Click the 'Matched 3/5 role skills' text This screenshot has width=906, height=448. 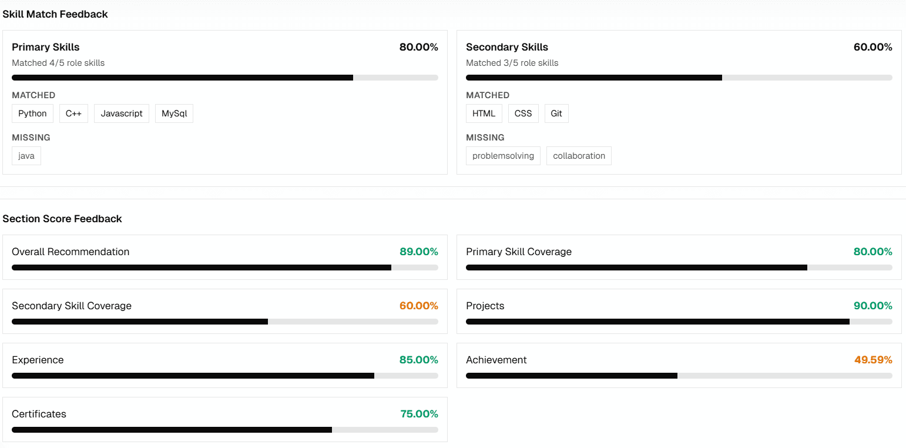512,63
